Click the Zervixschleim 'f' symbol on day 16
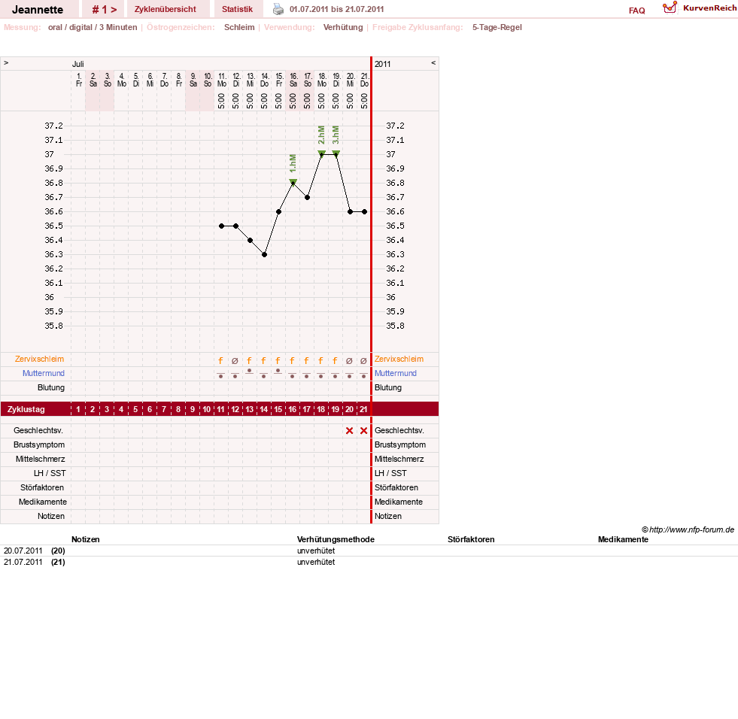Screen dimensions: 738x719 pos(293,361)
